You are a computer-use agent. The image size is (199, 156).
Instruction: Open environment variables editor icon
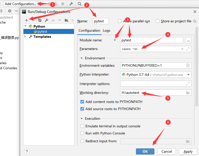[188, 65]
